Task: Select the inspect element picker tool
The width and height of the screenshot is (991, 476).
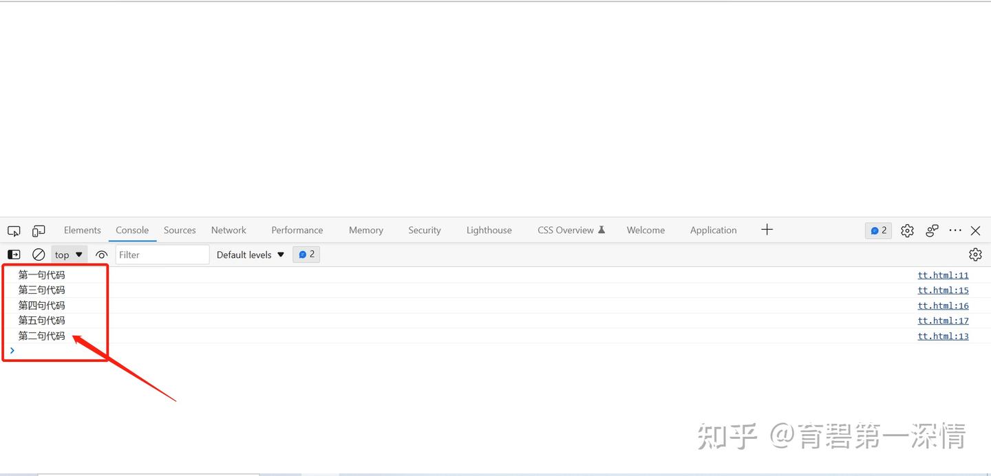Action: [14, 230]
